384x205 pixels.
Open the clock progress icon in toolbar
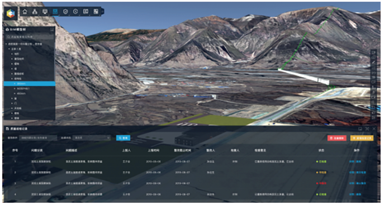coord(75,12)
